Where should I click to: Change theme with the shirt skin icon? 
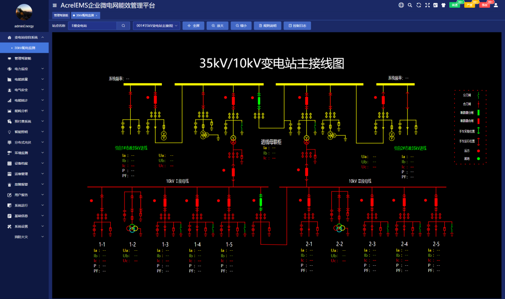tap(444, 5)
